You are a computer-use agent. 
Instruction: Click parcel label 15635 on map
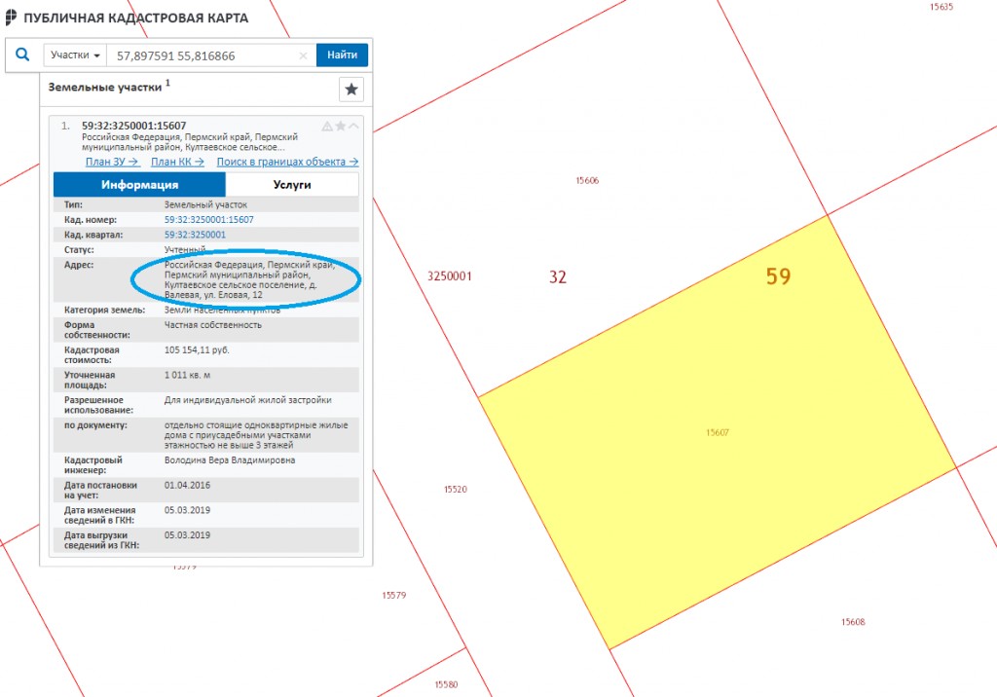coord(942,7)
